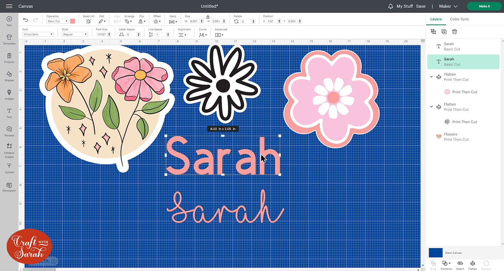The image size is (504, 271).
Task: Click the Line Space field
Action: pos(161,35)
